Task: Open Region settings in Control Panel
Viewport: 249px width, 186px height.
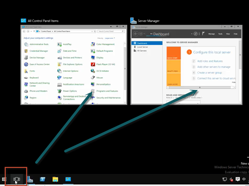Action: pos(30,97)
